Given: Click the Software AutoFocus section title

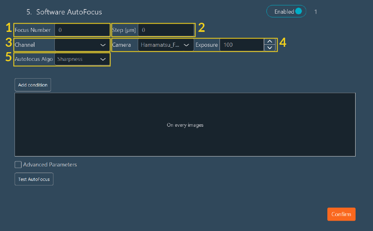Looking at the screenshot, I should pyautogui.click(x=69, y=12).
